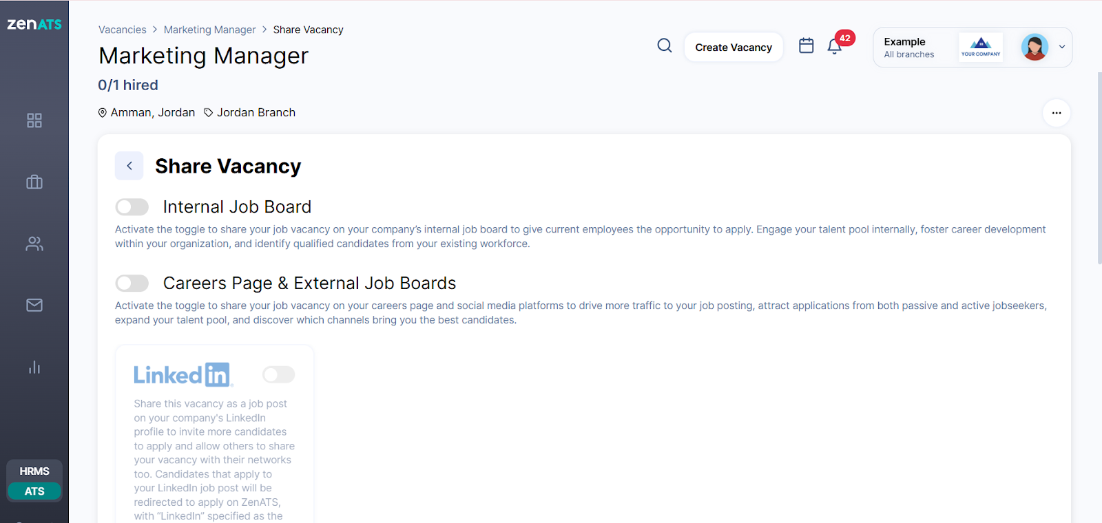Open the mail envelope icon in sidebar
Viewport: 1102px width, 523px height.
click(x=34, y=305)
